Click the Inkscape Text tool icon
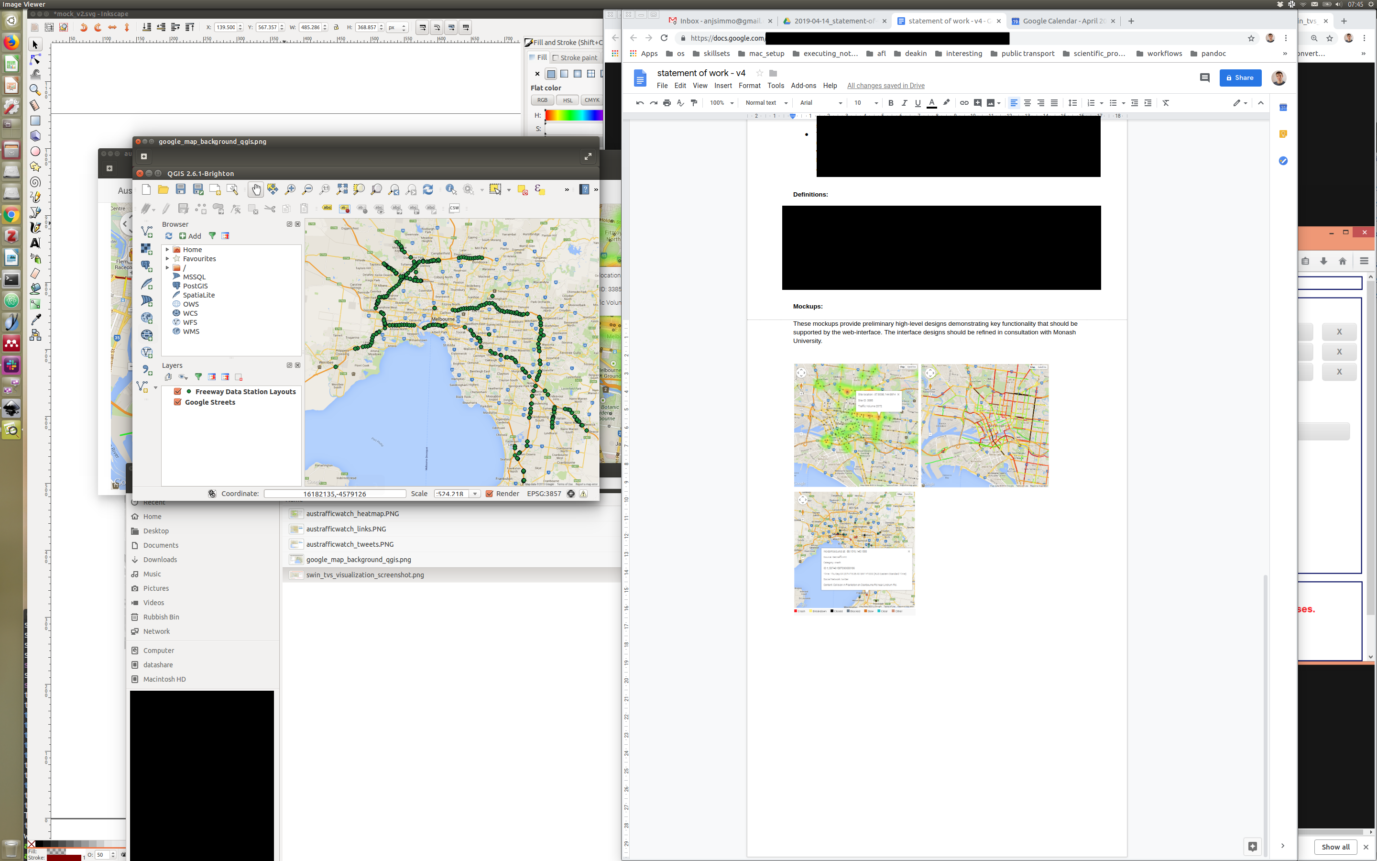Image resolution: width=1377 pixels, height=861 pixels. click(35, 243)
